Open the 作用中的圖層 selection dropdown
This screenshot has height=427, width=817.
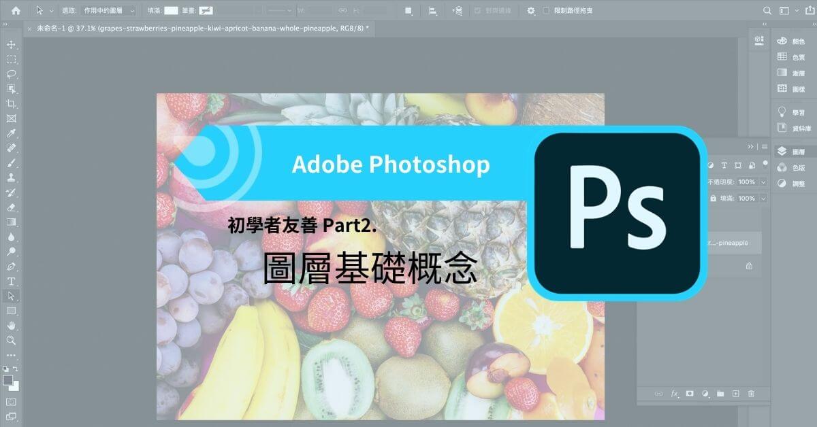(108, 11)
